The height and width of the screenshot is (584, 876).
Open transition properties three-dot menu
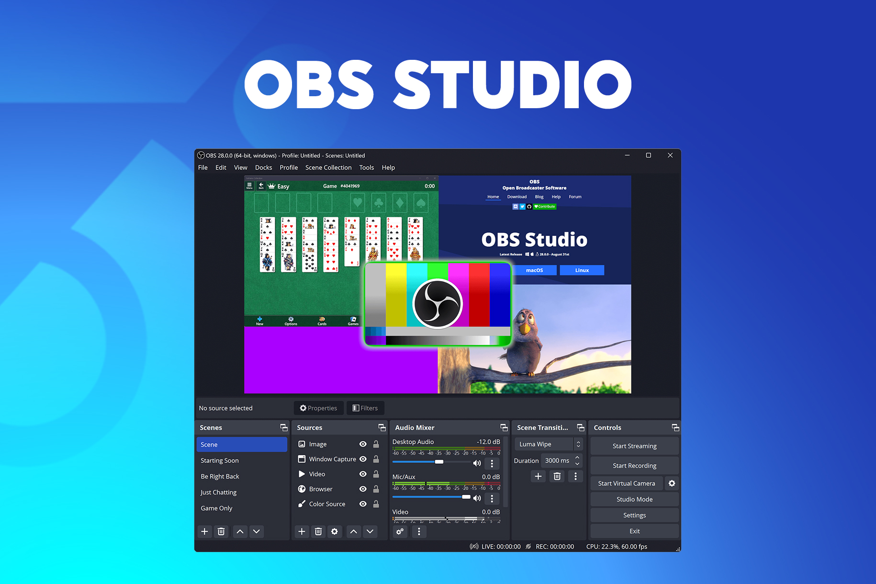[x=575, y=476]
